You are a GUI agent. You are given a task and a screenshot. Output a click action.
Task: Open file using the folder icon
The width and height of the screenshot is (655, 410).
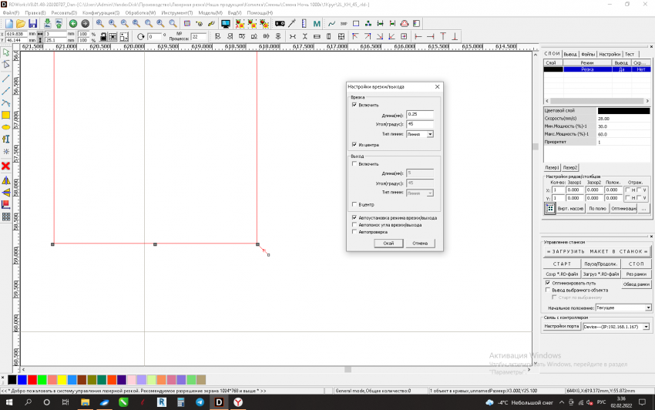(x=21, y=24)
